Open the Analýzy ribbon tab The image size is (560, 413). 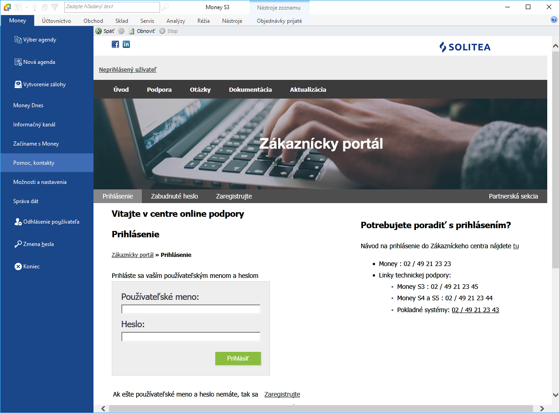(x=176, y=21)
